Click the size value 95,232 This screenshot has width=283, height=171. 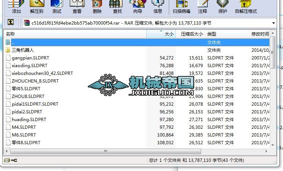[167, 104]
